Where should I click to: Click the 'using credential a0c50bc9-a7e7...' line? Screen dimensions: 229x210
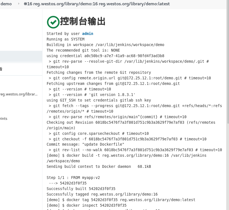[x=105, y=56]
